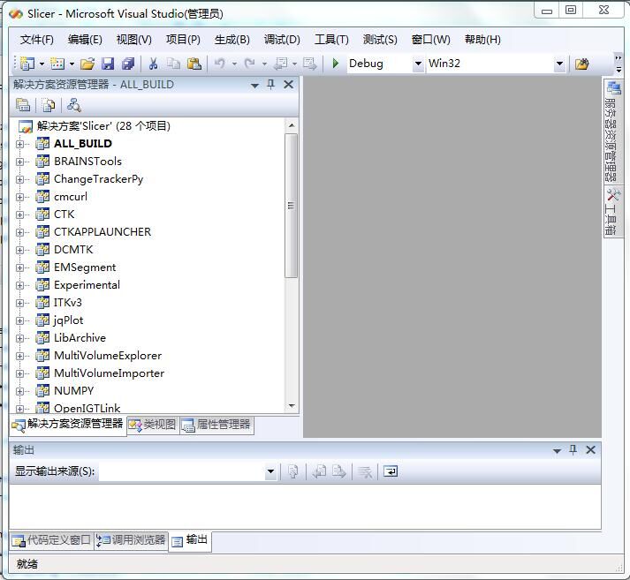Click the Properties icon in Solution Explorer
The width and height of the screenshot is (630, 580).
click(x=23, y=105)
